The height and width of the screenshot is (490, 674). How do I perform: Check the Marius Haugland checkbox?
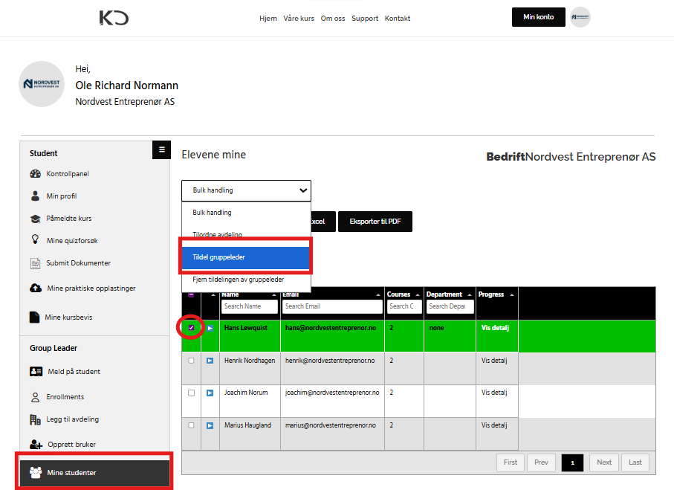[191, 425]
